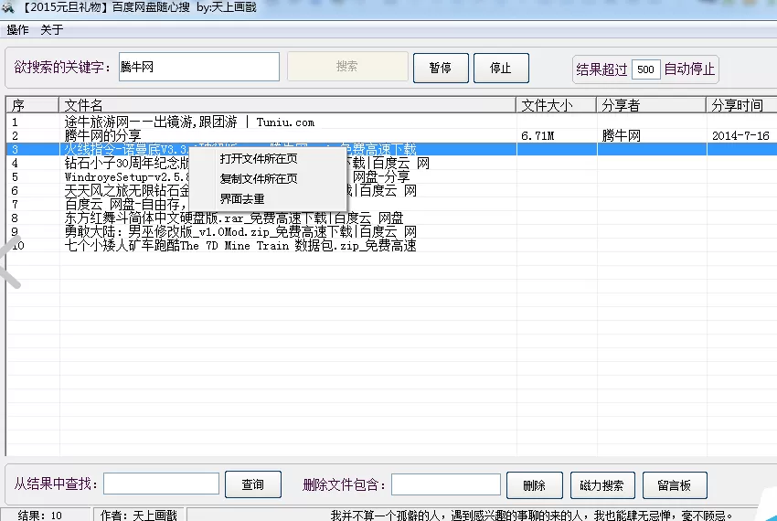Click the 作者: 天上画戬 status entry

[x=139, y=516]
